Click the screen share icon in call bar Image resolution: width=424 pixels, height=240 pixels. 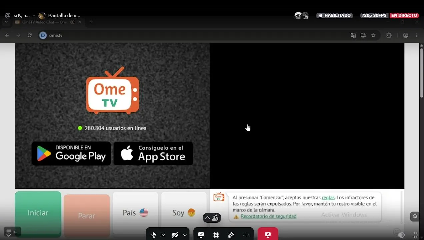[201, 235]
